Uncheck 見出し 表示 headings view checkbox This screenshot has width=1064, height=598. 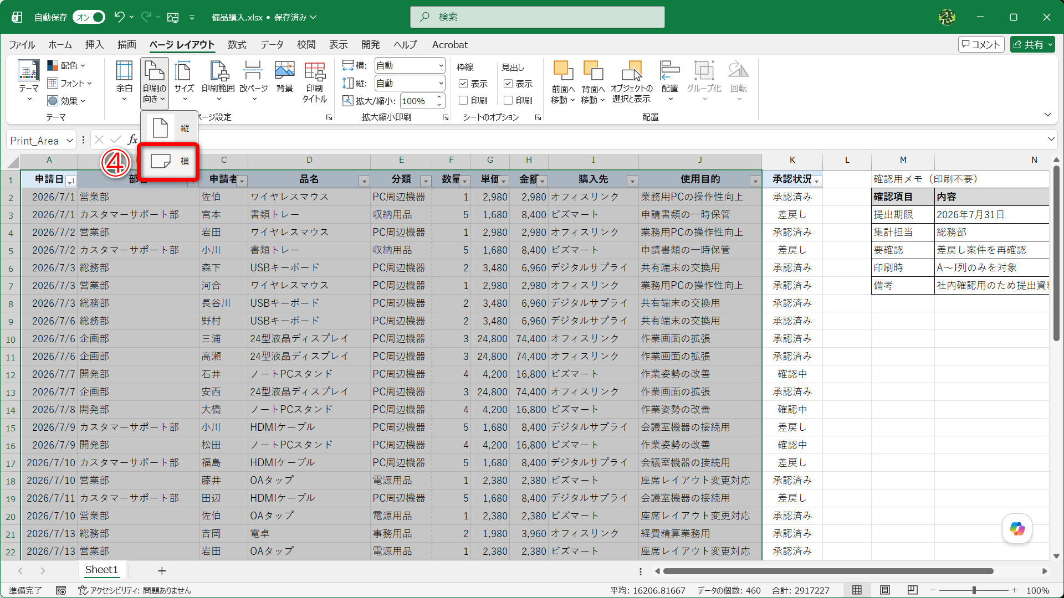pyautogui.click(x=508, y=84)
